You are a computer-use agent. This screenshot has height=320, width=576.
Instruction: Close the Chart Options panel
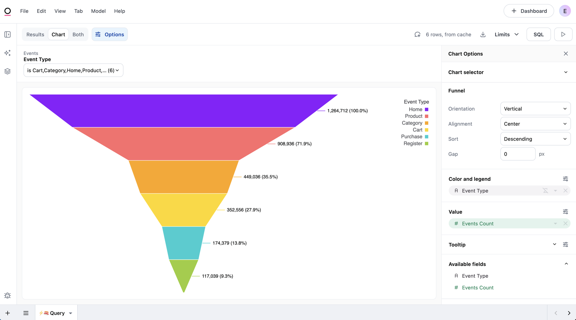point(566,54)
